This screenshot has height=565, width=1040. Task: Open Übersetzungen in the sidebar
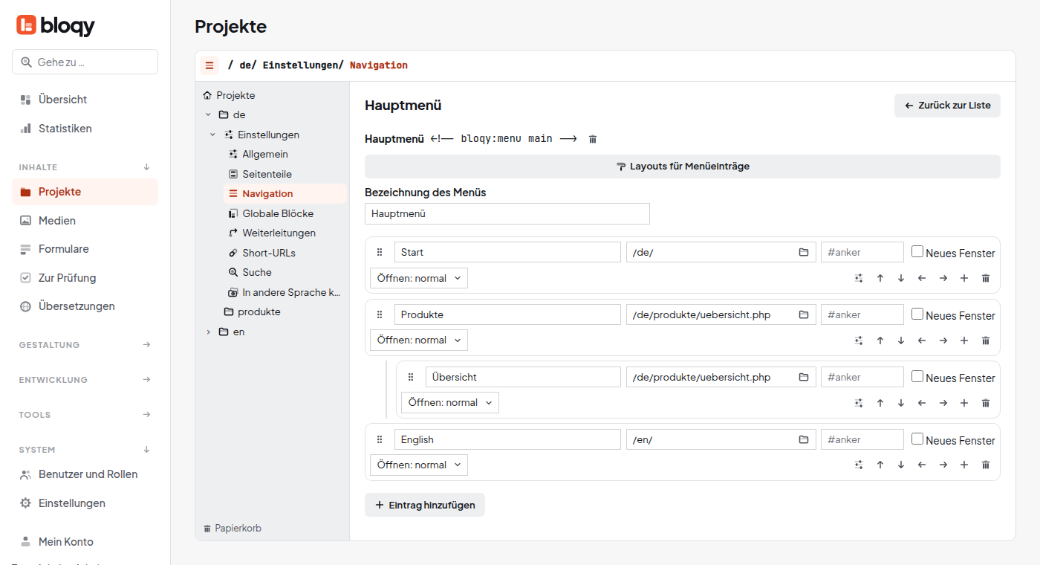click(x=85, y=306)
